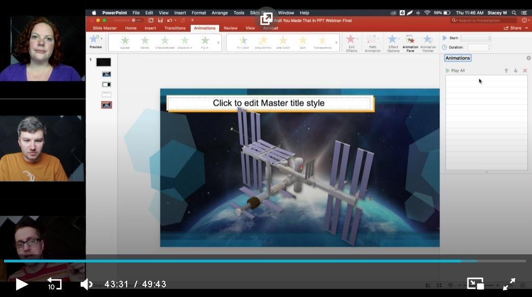Click the Wi-Fi status icon
The image size is (532, 297).
coord(427,13)
